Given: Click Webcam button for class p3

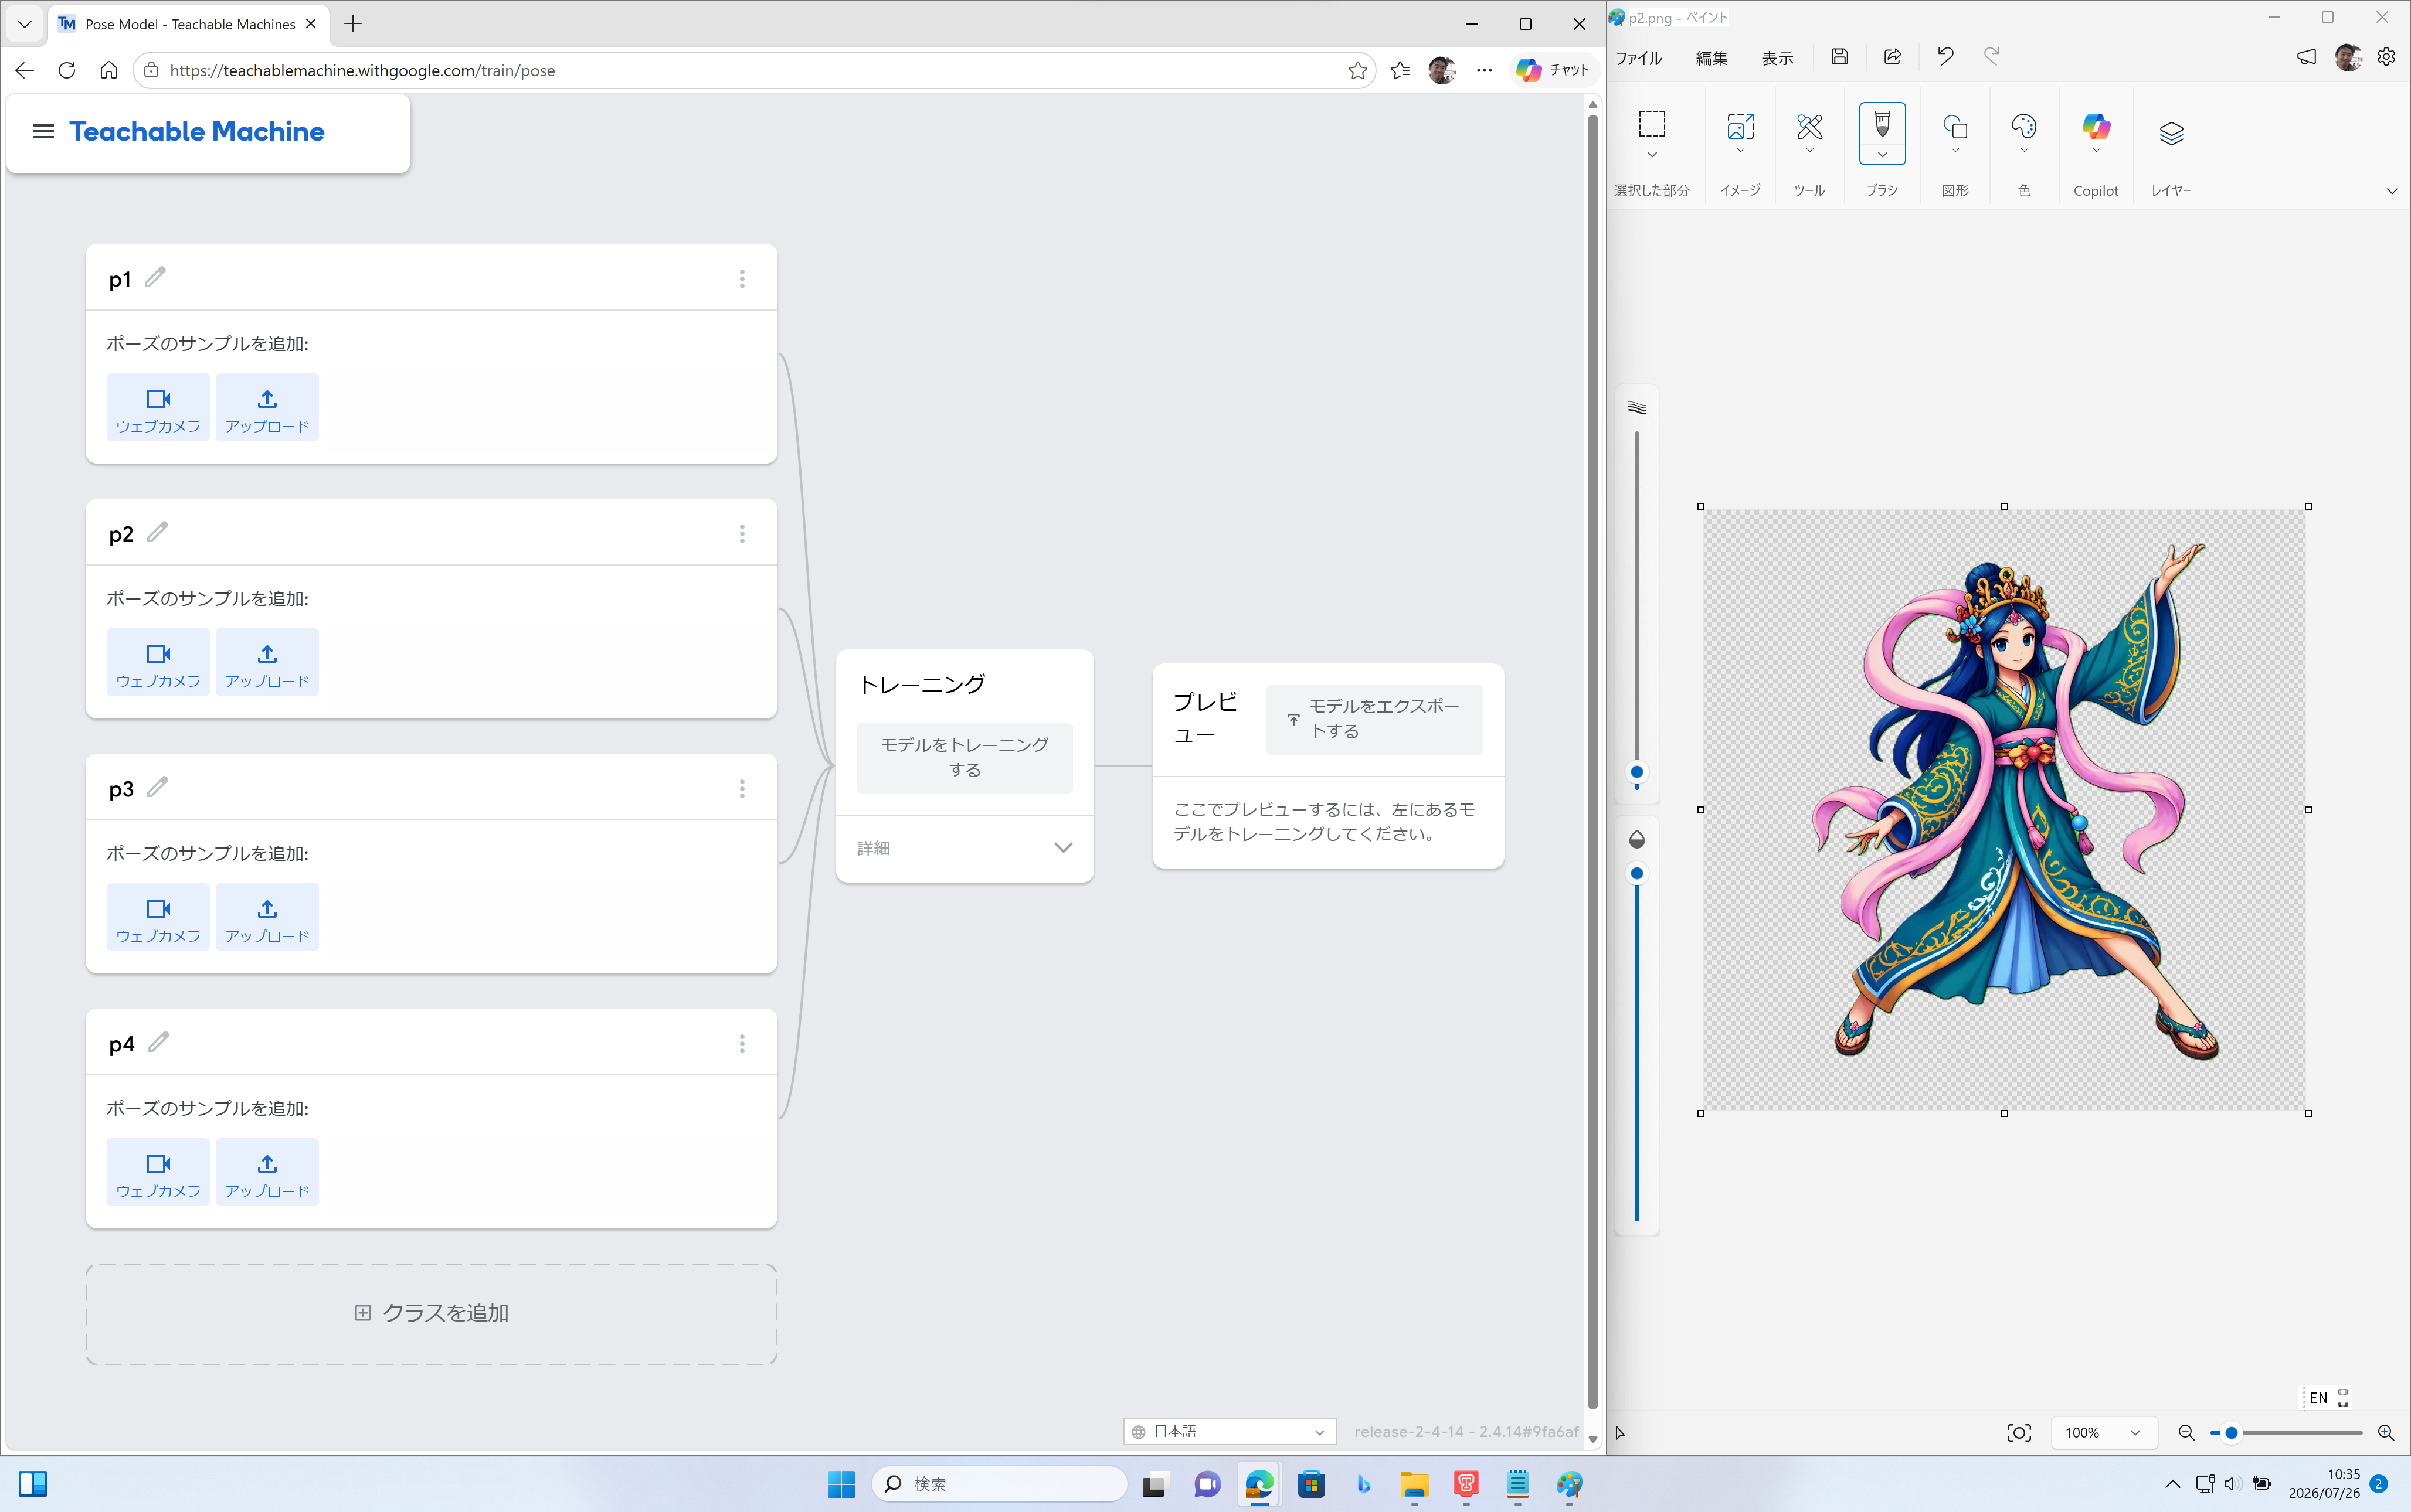Looking at the screenshot, I should (x=158, y=918).
